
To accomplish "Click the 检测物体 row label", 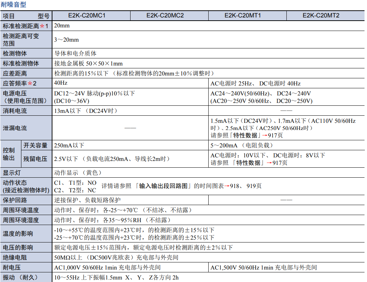I will [15, 53].
